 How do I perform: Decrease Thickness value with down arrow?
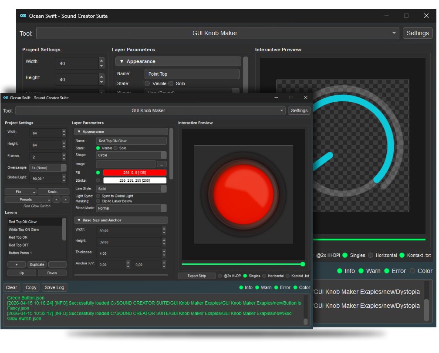[164, 255]
